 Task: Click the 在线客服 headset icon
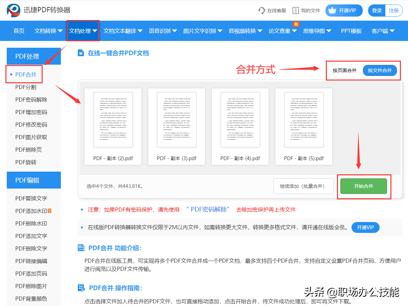[x=262, y=10]
